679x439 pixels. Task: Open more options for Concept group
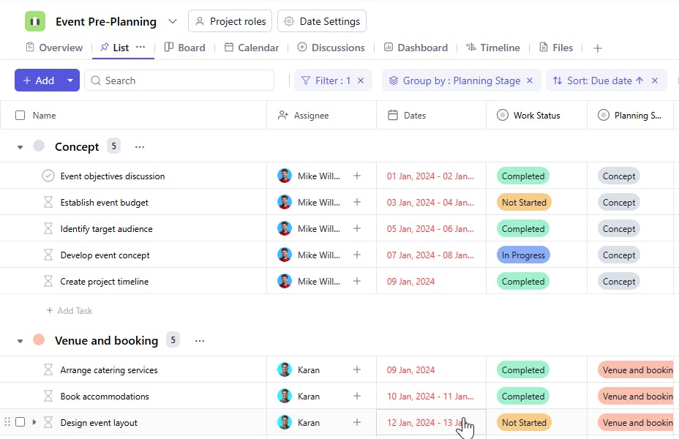(140, 147)
